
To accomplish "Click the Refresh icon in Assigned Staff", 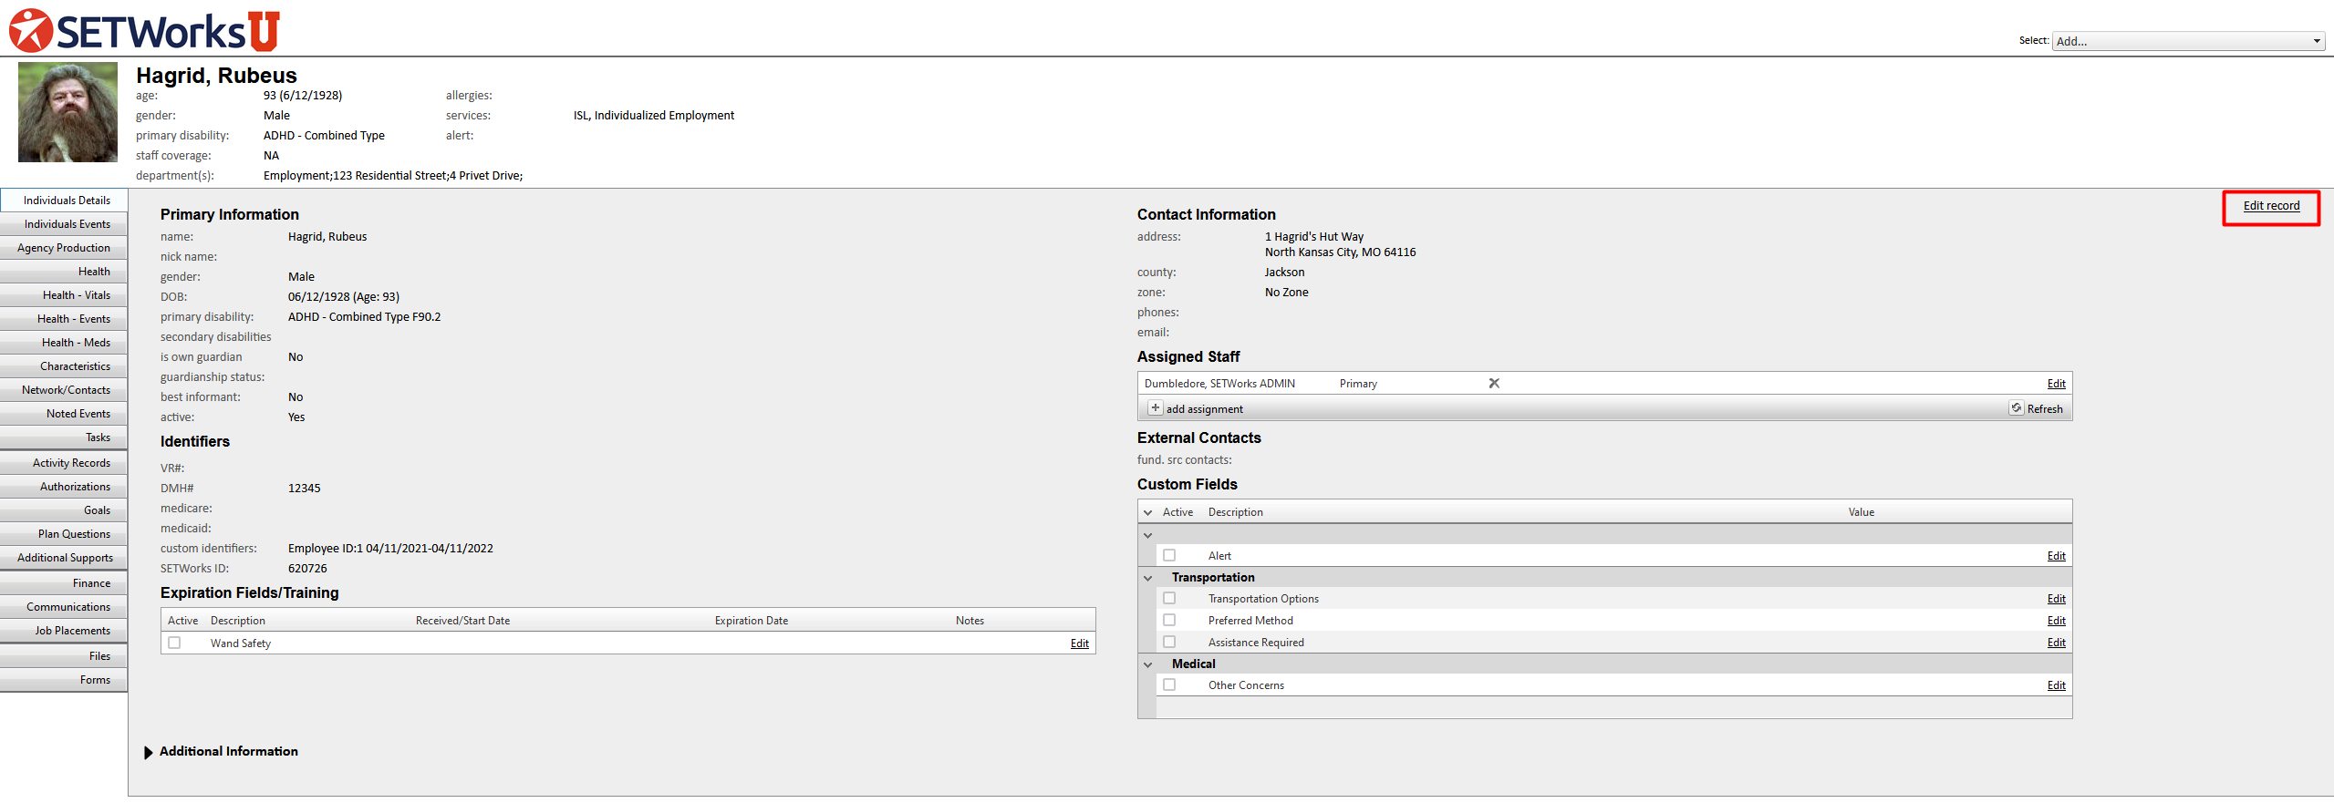I will (x=2016, y=408).
